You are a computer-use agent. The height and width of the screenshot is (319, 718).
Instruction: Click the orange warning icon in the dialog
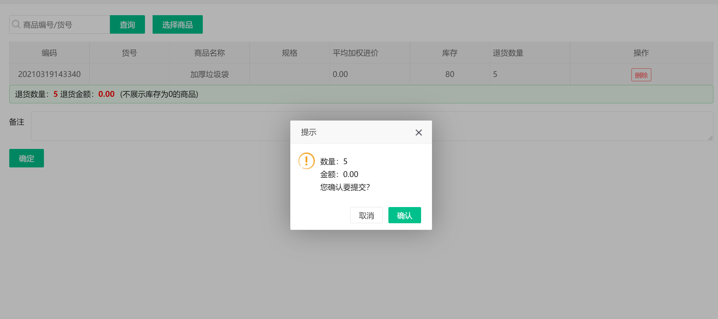tap(306, 161)
